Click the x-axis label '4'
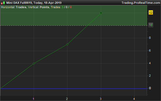Viewport: 161px width, 101px height. tap(134, 99)
